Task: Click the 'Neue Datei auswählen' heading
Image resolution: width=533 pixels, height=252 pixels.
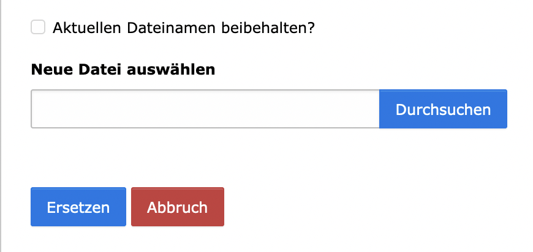Action: (123, 69)
